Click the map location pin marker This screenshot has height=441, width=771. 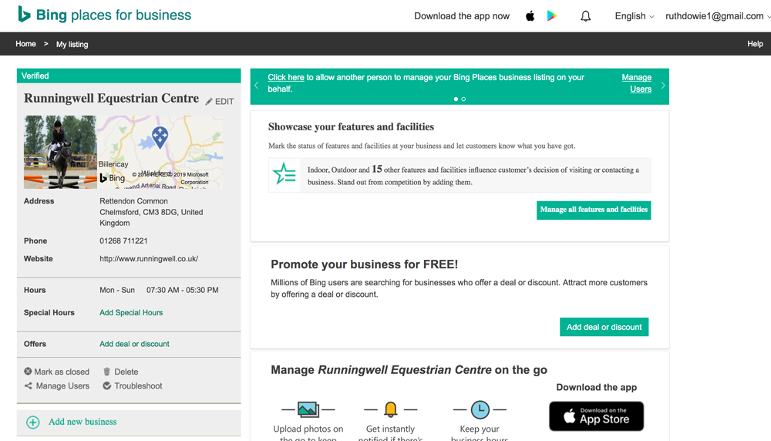160,137
